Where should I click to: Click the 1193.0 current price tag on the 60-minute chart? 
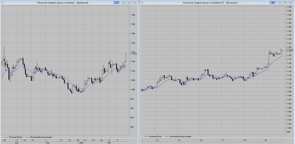[289, 50]
